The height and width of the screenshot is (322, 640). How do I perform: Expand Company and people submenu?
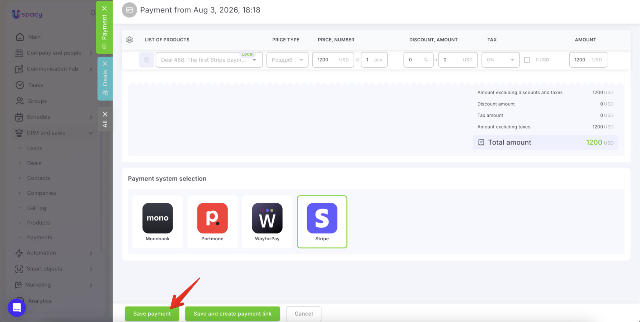tap(91, 53)
